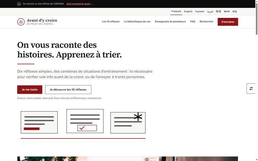Click heading 'On vous raconte des histoires'
The image size is (258, 161).
point(70,50)
